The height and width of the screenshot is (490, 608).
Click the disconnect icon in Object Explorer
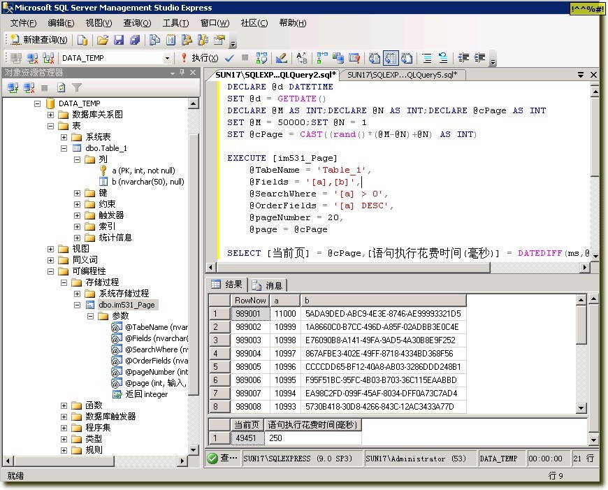click(x=29, y=87)
